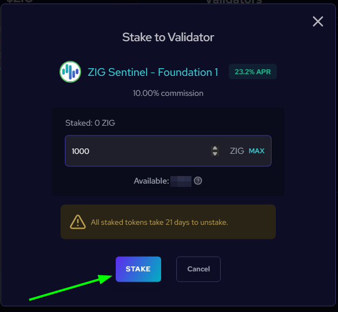Click the ZIG Sentinel validator logo

point(70,72)
